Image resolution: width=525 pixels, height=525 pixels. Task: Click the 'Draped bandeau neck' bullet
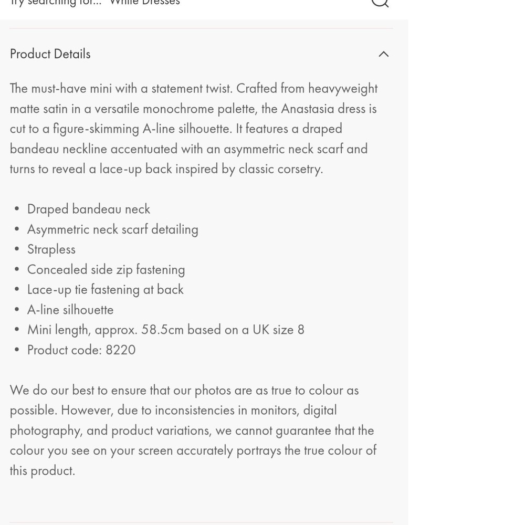click(x=89, y=209)
